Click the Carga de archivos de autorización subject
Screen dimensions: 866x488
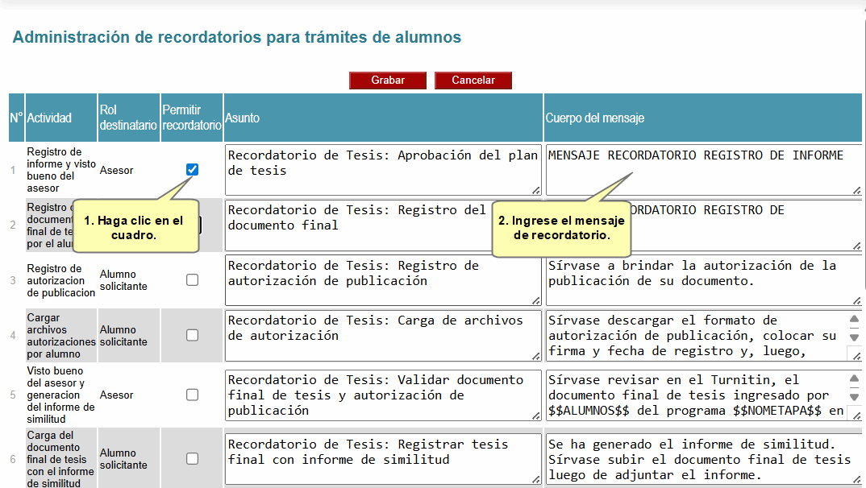[x=382, y=335]
